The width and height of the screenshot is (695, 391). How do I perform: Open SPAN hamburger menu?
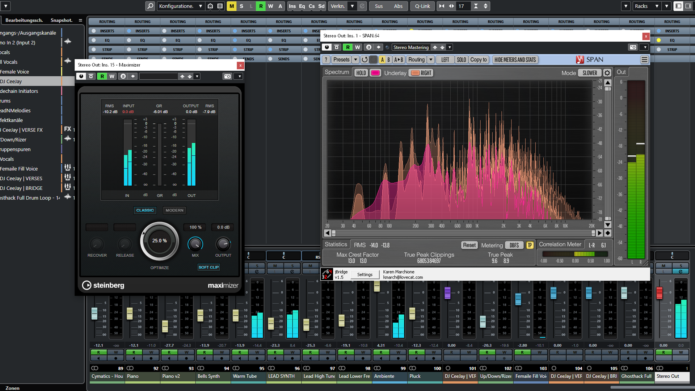pos(644,60)
